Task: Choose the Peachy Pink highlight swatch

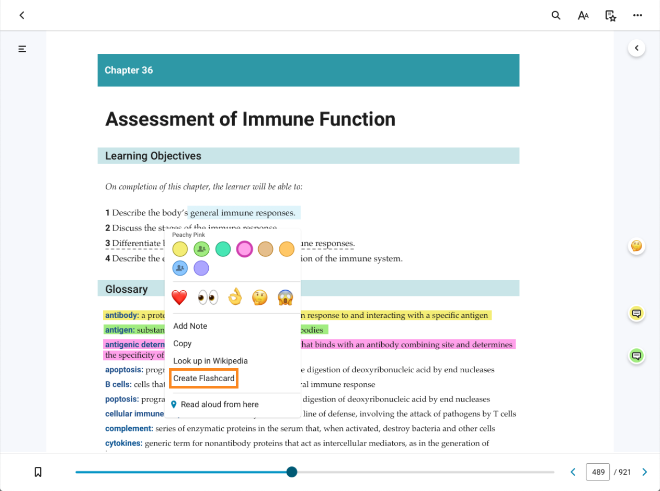Action: pyautogui.click(x=244, y=249)
